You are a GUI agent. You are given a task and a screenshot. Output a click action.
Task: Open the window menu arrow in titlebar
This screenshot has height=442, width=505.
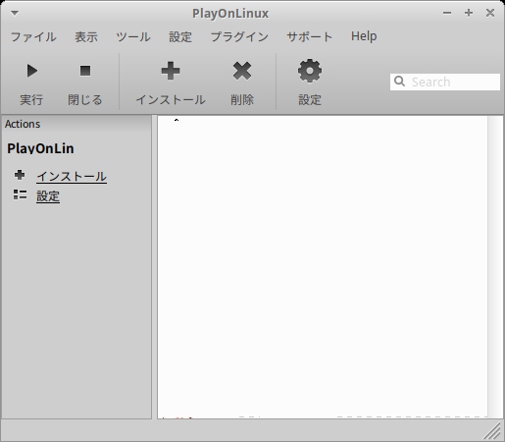[x=15, y=14]
